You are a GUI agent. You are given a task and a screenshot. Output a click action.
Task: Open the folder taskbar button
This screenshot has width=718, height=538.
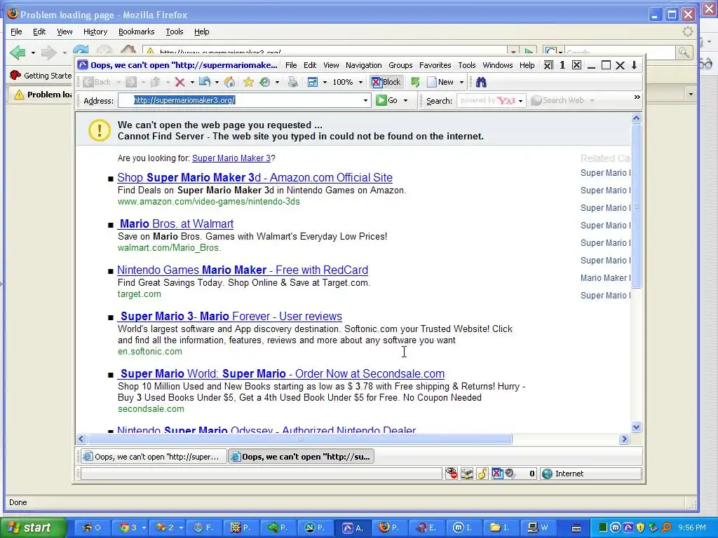[502, 527]
